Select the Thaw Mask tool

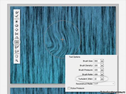point(17,51)
